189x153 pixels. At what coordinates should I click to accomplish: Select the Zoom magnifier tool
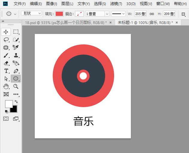point(16,86)
